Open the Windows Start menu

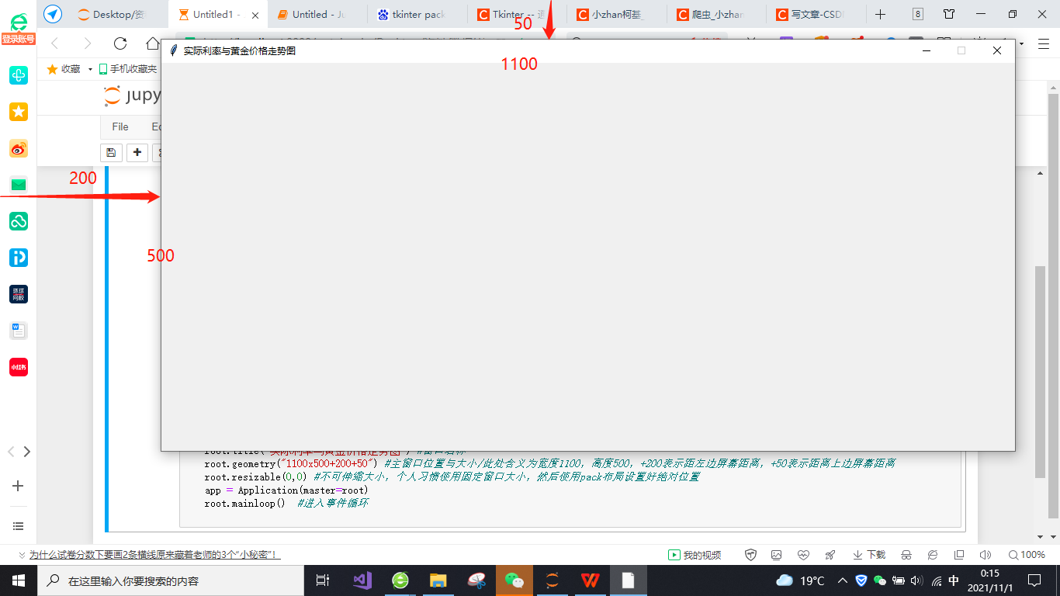(18, 580)
